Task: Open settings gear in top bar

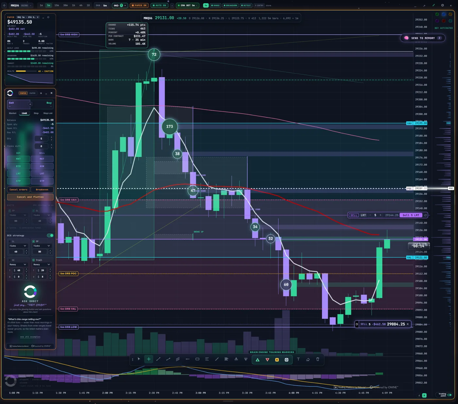Action: coord(443,5)
